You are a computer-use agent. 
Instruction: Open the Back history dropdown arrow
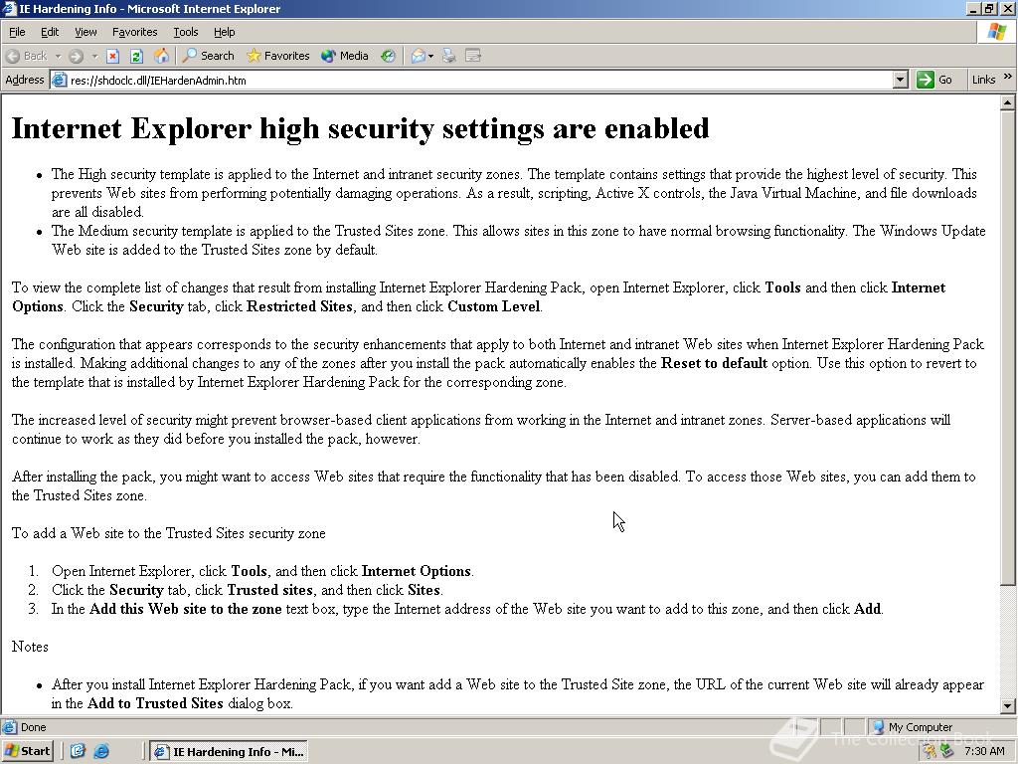[x=58, y=57]
